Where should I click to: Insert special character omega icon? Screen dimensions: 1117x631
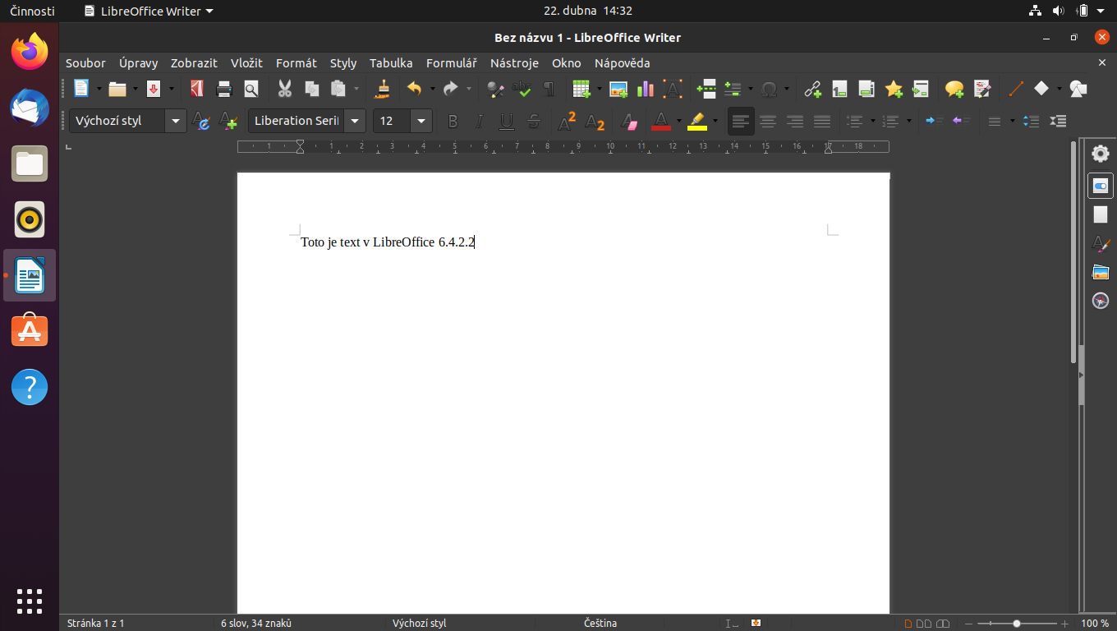pos(770,89)
